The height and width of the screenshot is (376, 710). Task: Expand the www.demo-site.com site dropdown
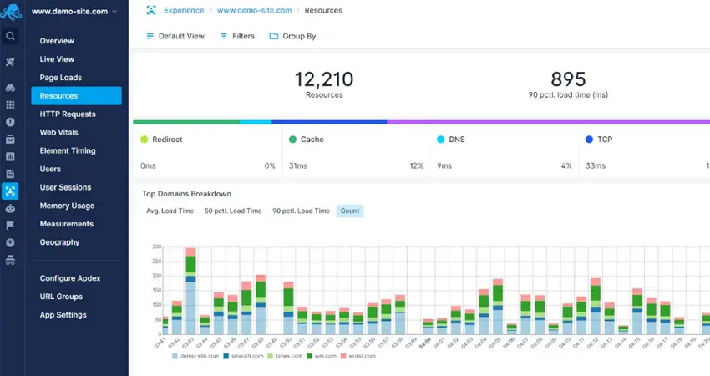74,12
